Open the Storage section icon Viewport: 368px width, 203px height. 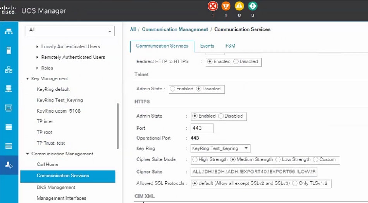[x=9, y=127]
